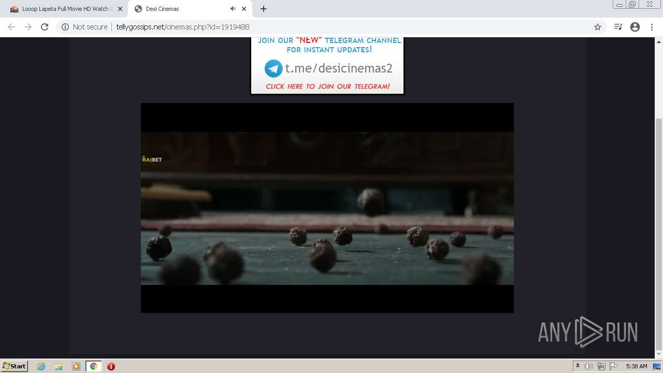Click the Telegram logo icon
This screenshot has height=373, width=663.
(x=273, y=68)
